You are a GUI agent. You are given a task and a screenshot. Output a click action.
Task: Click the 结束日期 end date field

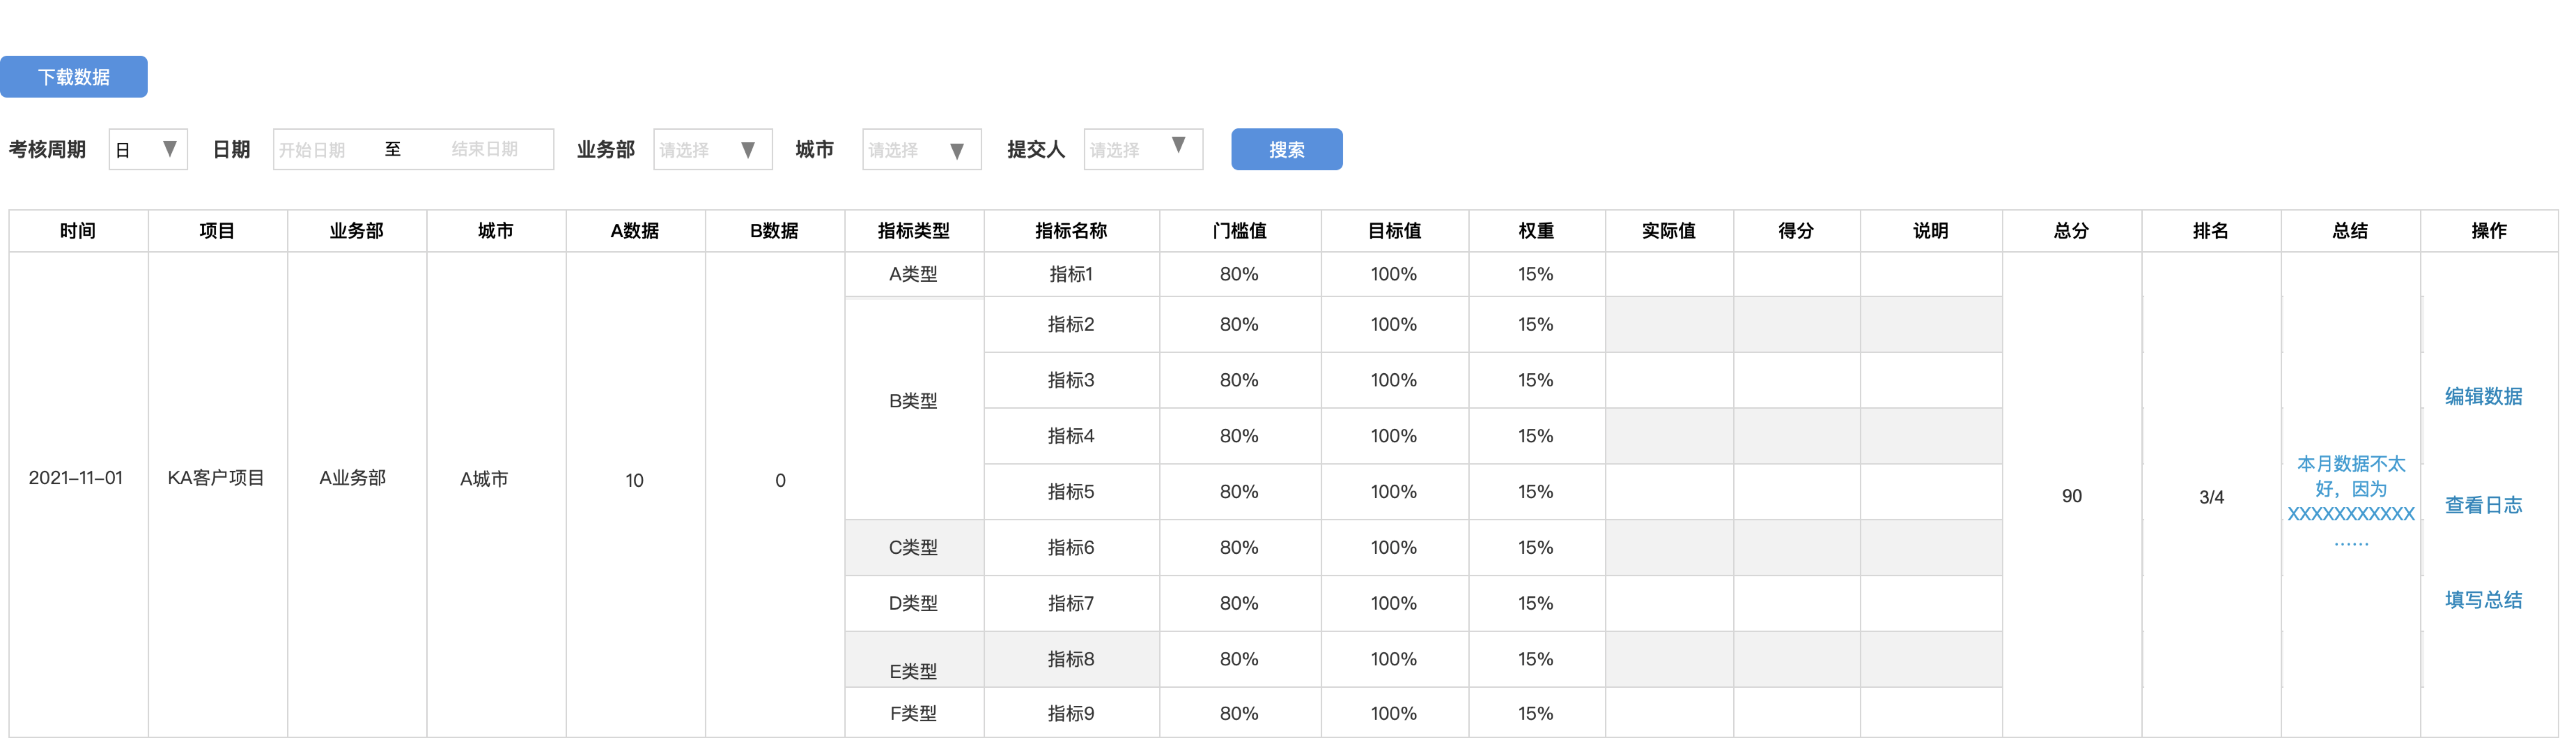click(x=485, y=149)
